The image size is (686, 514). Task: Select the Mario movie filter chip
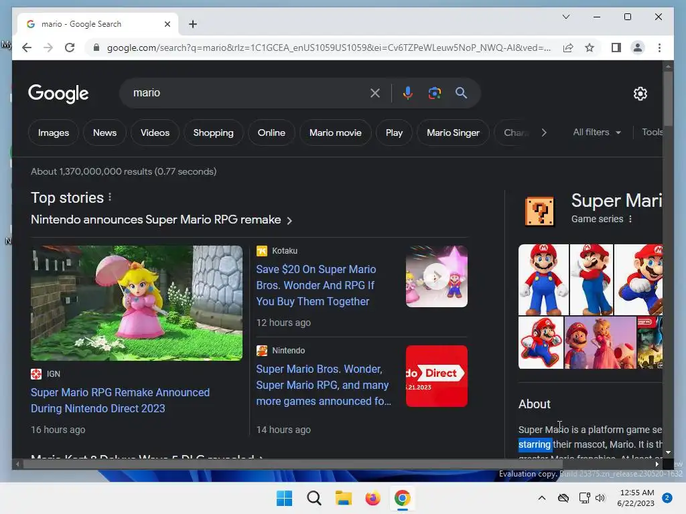(x=335, y=133)
